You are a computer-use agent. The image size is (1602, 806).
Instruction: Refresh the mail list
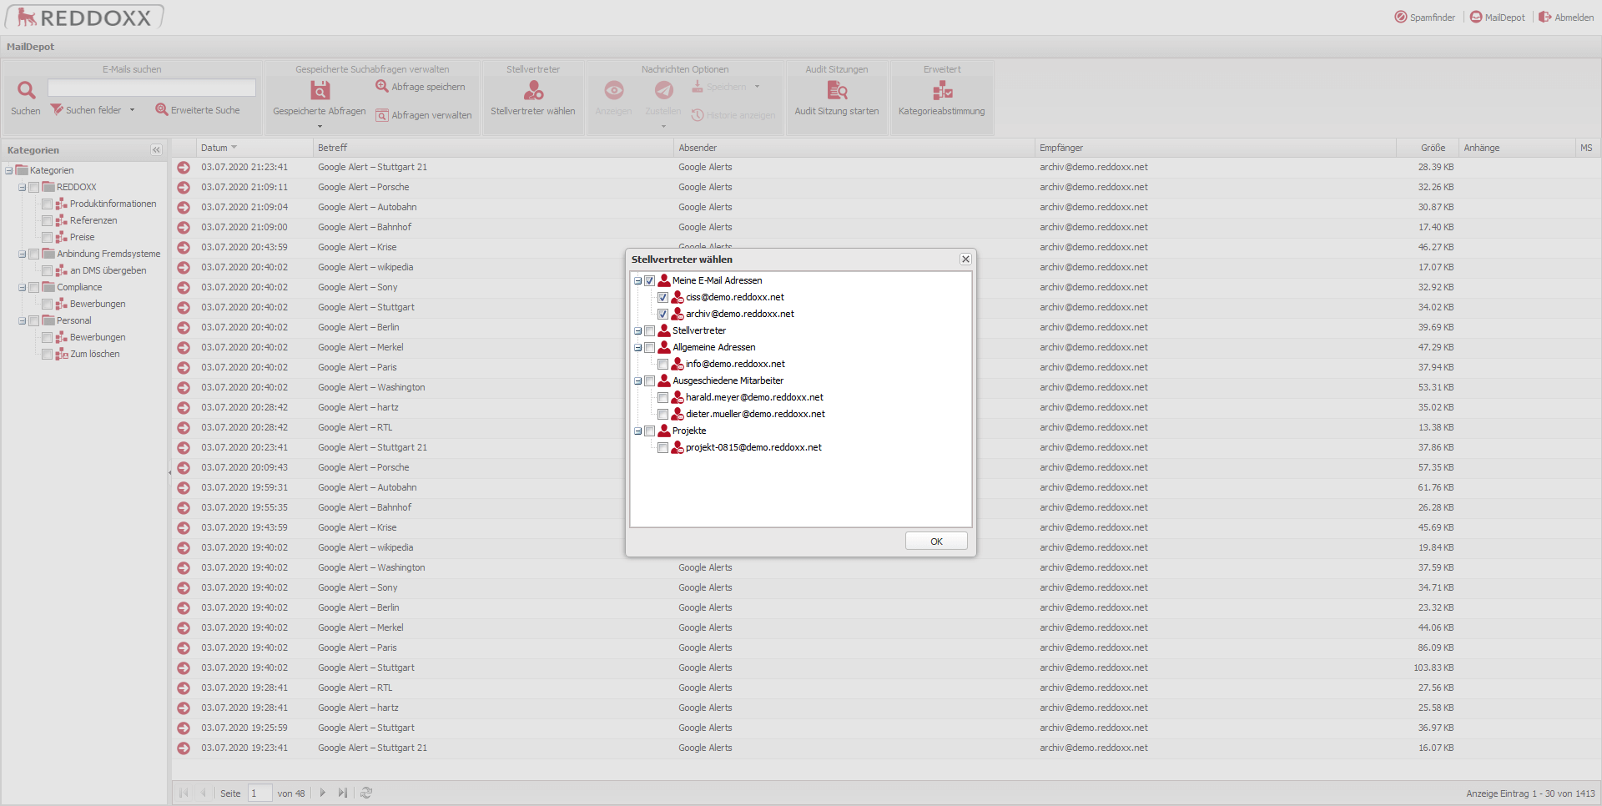click(x=366, y=793)
